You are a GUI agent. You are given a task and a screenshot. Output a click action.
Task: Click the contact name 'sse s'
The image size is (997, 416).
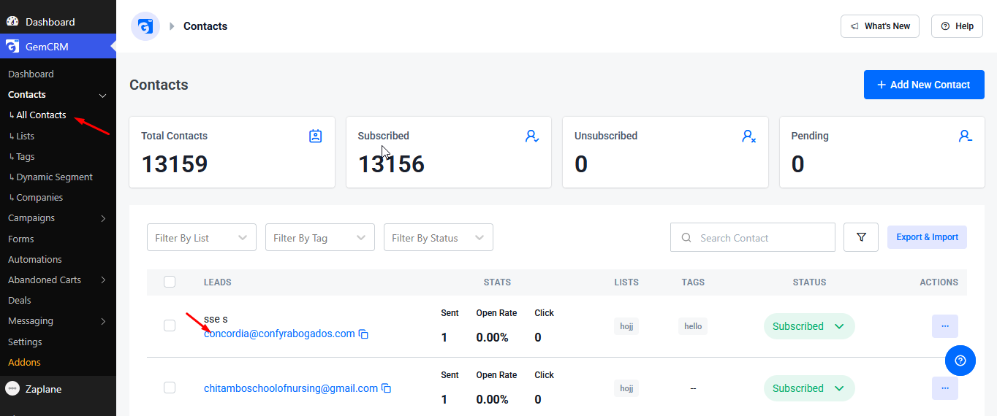pos(216,319)
